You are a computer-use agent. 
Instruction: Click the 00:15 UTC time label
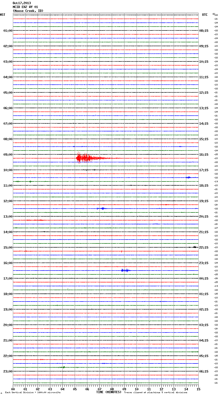click(x=204, y=279)
